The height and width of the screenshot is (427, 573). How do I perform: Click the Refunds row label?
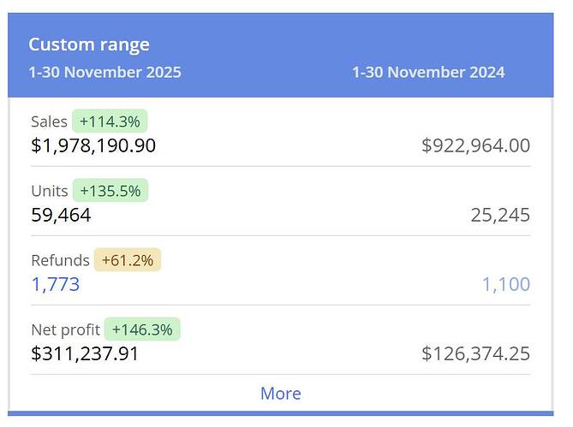tap(60, 260)
